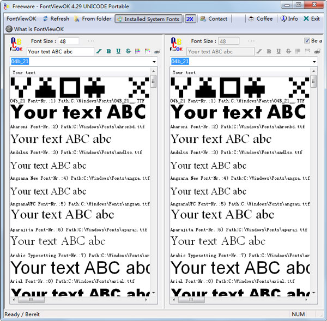Open the Contact menu item
This screenshot has height=321, width=327.
coord(214,19)
